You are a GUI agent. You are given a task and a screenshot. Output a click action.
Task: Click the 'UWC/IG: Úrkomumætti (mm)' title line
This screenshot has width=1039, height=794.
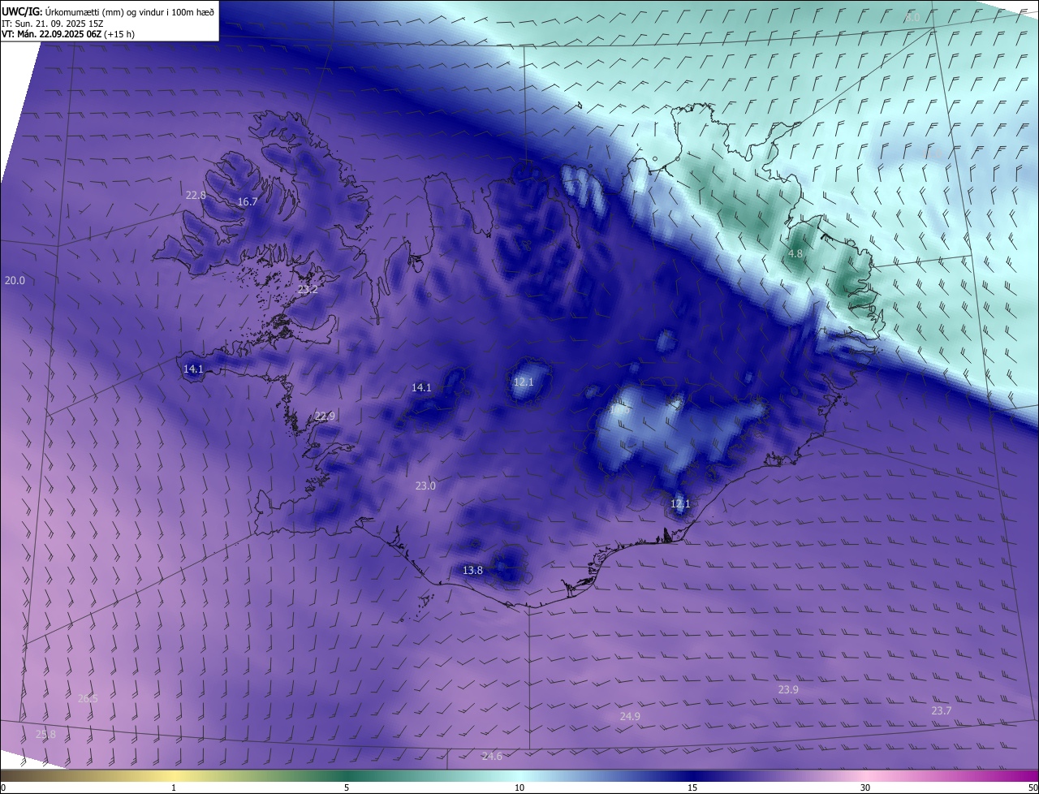(x=108, y=12)
